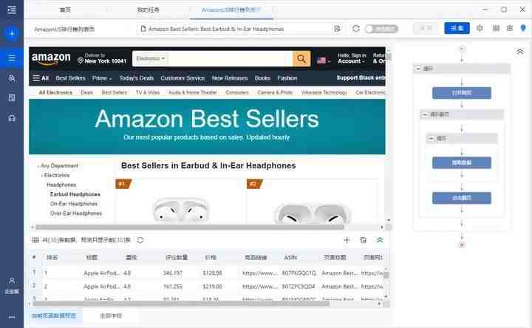Click the blue location pin toolbar icon

tap(523, 28)
